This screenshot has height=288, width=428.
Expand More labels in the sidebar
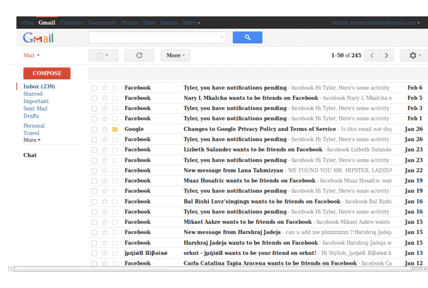tap(32, 140)
